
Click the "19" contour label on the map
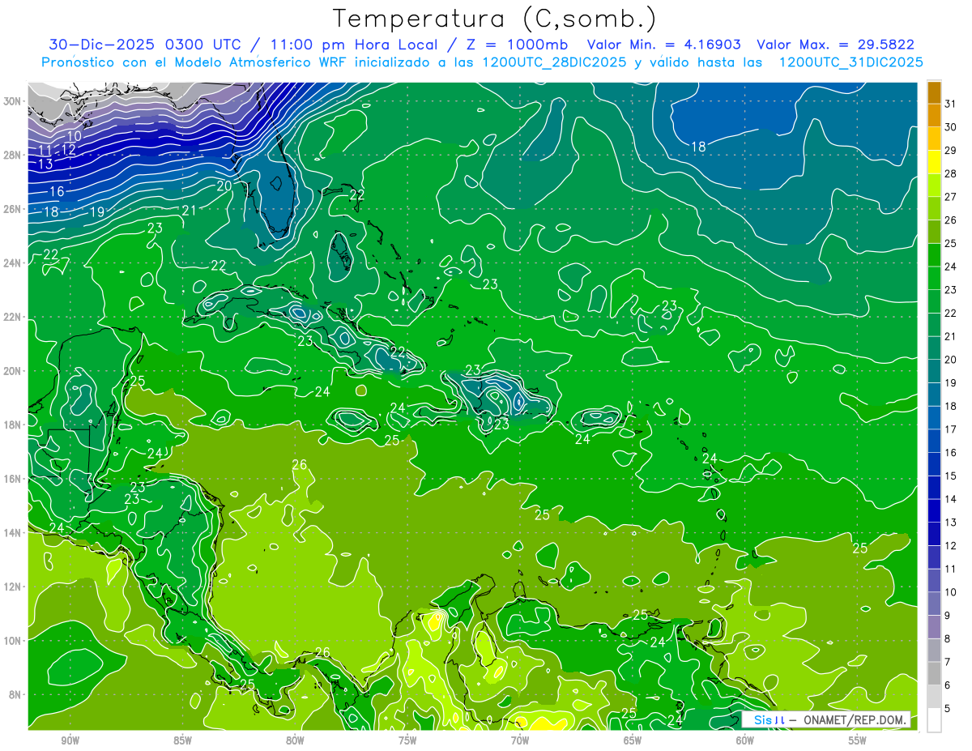pos(96,212)
